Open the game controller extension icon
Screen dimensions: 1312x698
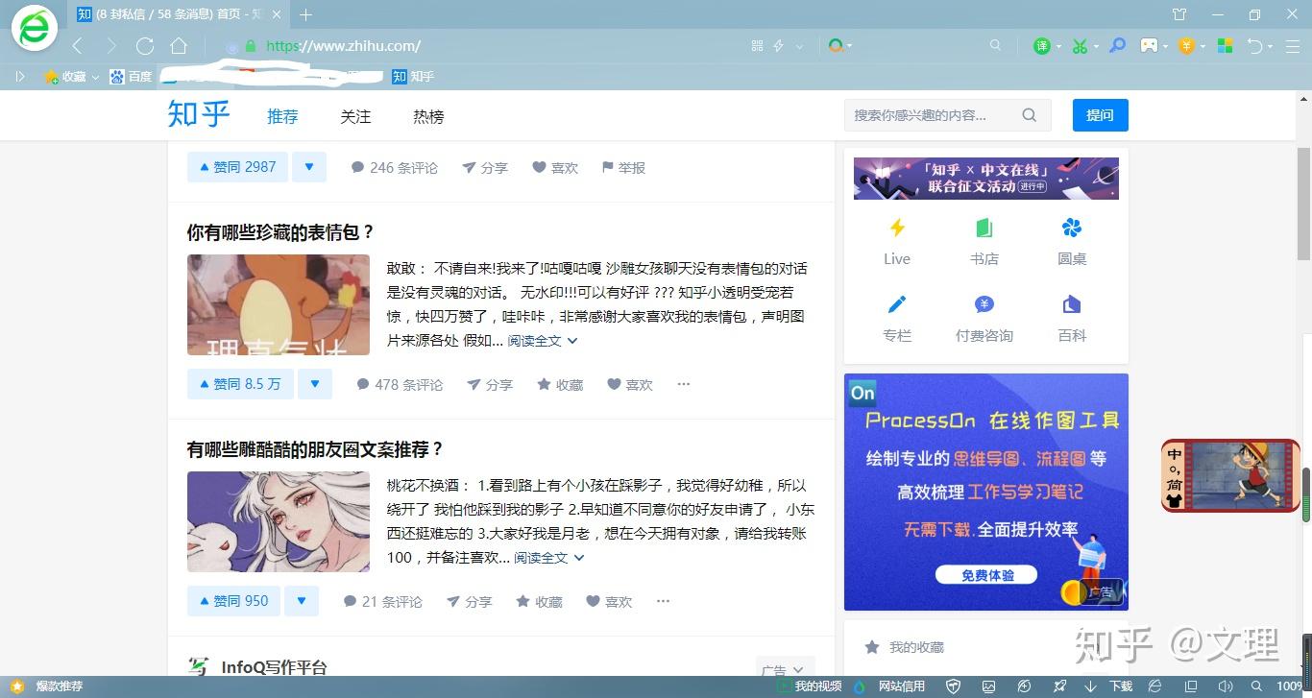[1149, 46]
